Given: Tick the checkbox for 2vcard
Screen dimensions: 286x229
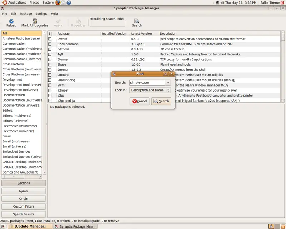Looking at the screenshot, I should 50,39.
